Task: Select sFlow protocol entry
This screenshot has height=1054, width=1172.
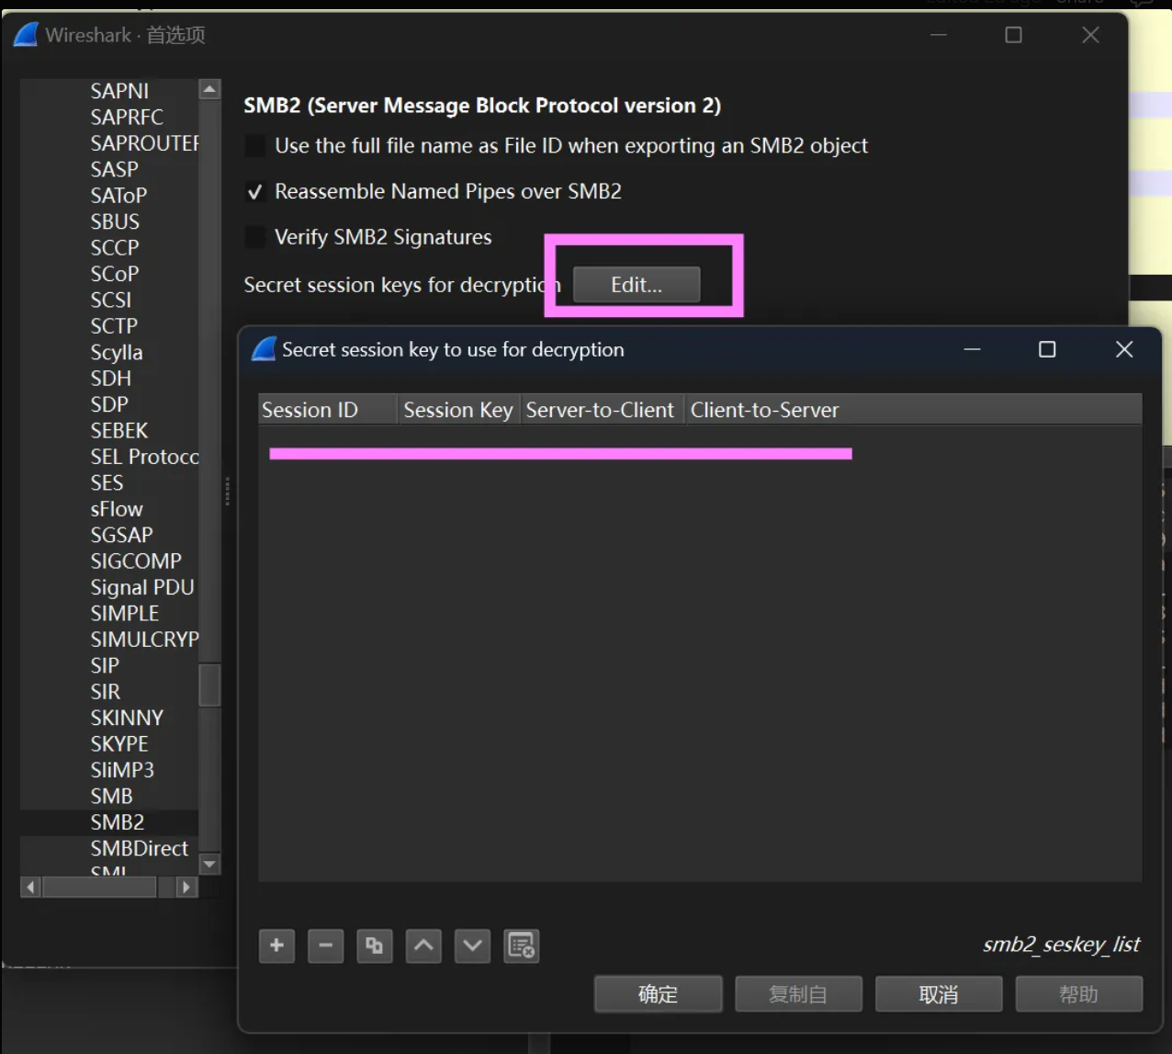Action: 117,509
